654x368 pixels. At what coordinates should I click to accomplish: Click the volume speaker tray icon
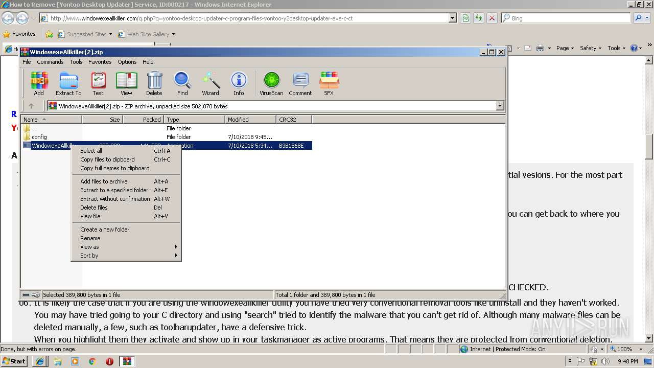(605, 361)
